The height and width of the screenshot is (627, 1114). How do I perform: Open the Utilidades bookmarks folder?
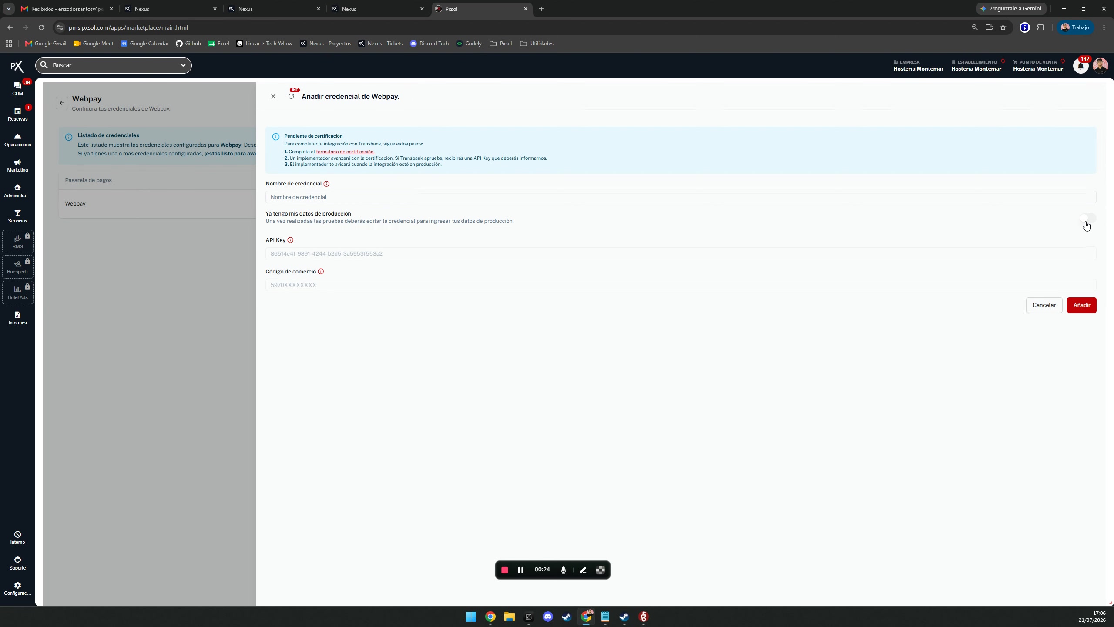pyautogui.click(x=537, y=44)
